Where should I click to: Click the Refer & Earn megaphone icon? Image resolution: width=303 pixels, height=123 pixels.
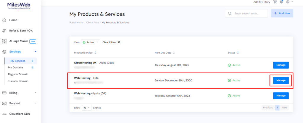point(4,31)
